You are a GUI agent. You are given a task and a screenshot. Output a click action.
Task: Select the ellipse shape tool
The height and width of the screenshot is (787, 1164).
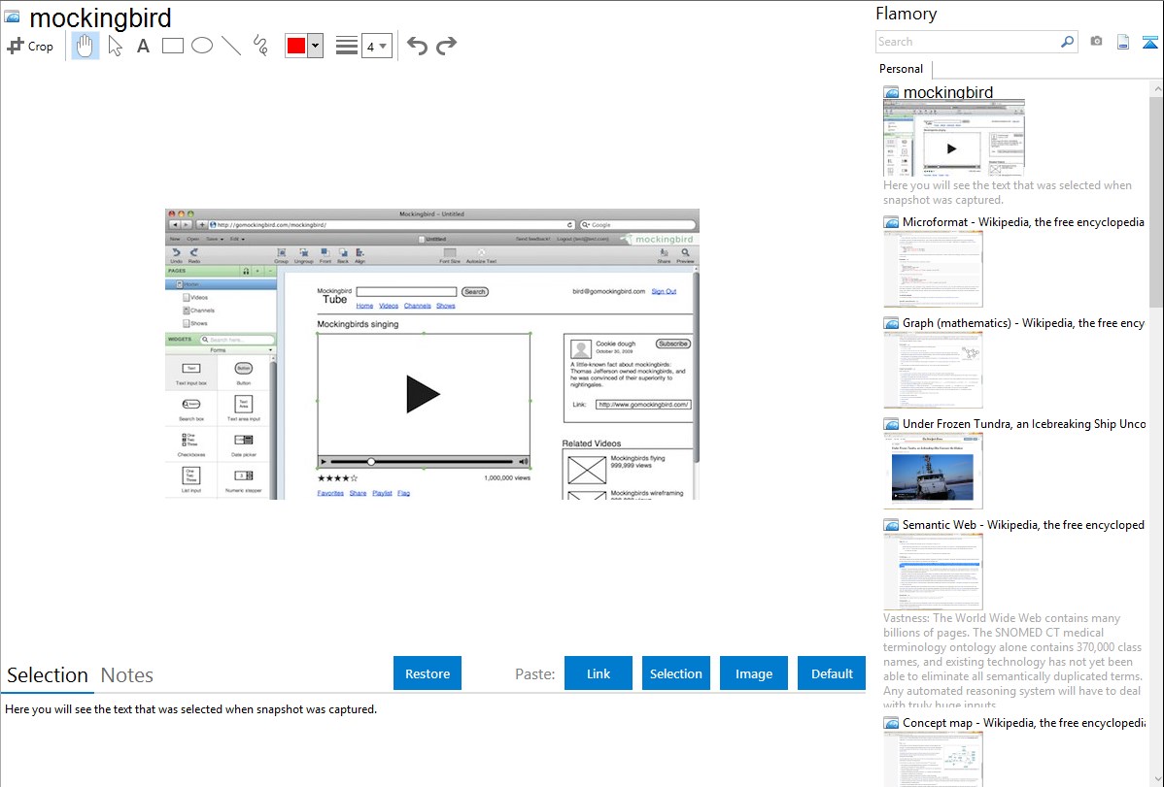tap(202, 46)
